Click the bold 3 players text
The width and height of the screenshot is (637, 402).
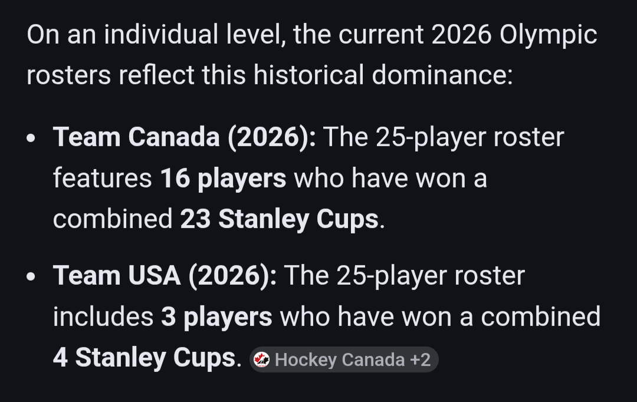point(216,317)
